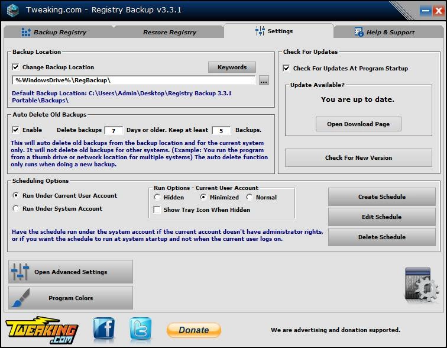
Task: Click the Backup Registry tab icon
Action: pos(26,32)
